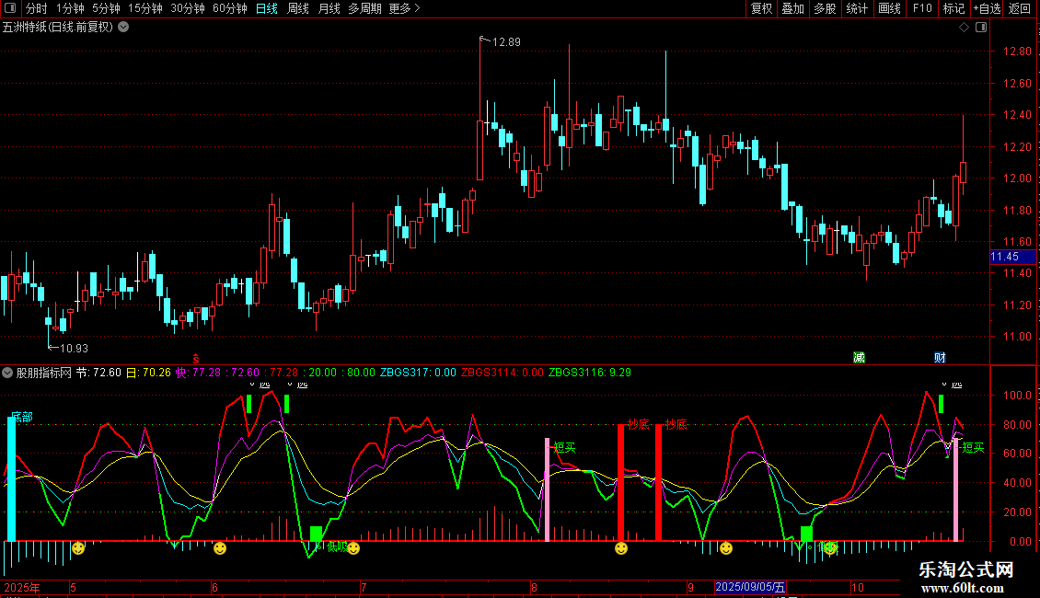The image size is (1040, 598).
Task: Click the 2025年 label on time axis
Action: (22, 587)
